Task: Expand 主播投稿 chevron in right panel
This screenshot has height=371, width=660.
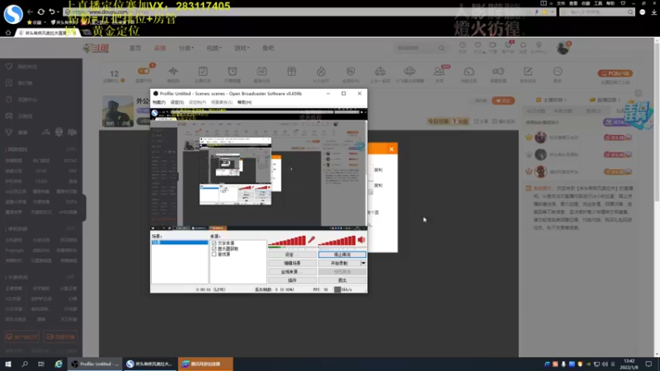Action: click(x=565, y=100)
